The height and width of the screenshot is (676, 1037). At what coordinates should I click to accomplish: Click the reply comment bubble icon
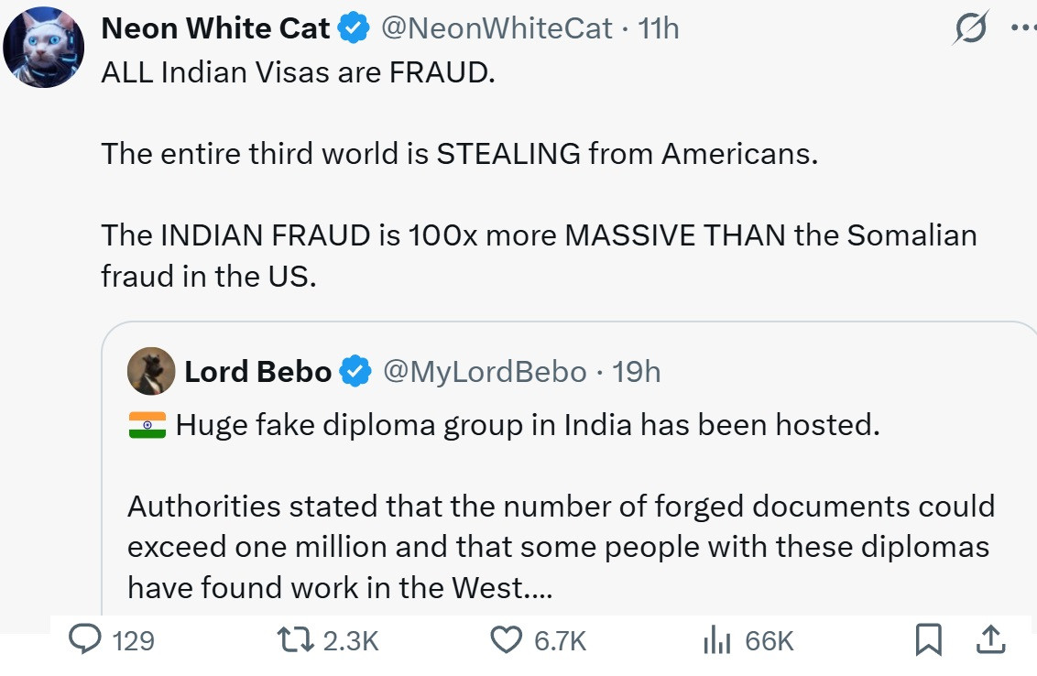[x=85, y=640]
